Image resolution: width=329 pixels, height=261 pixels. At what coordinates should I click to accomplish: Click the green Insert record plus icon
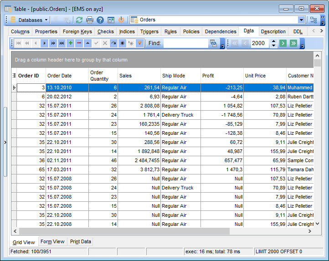(70, 43)
